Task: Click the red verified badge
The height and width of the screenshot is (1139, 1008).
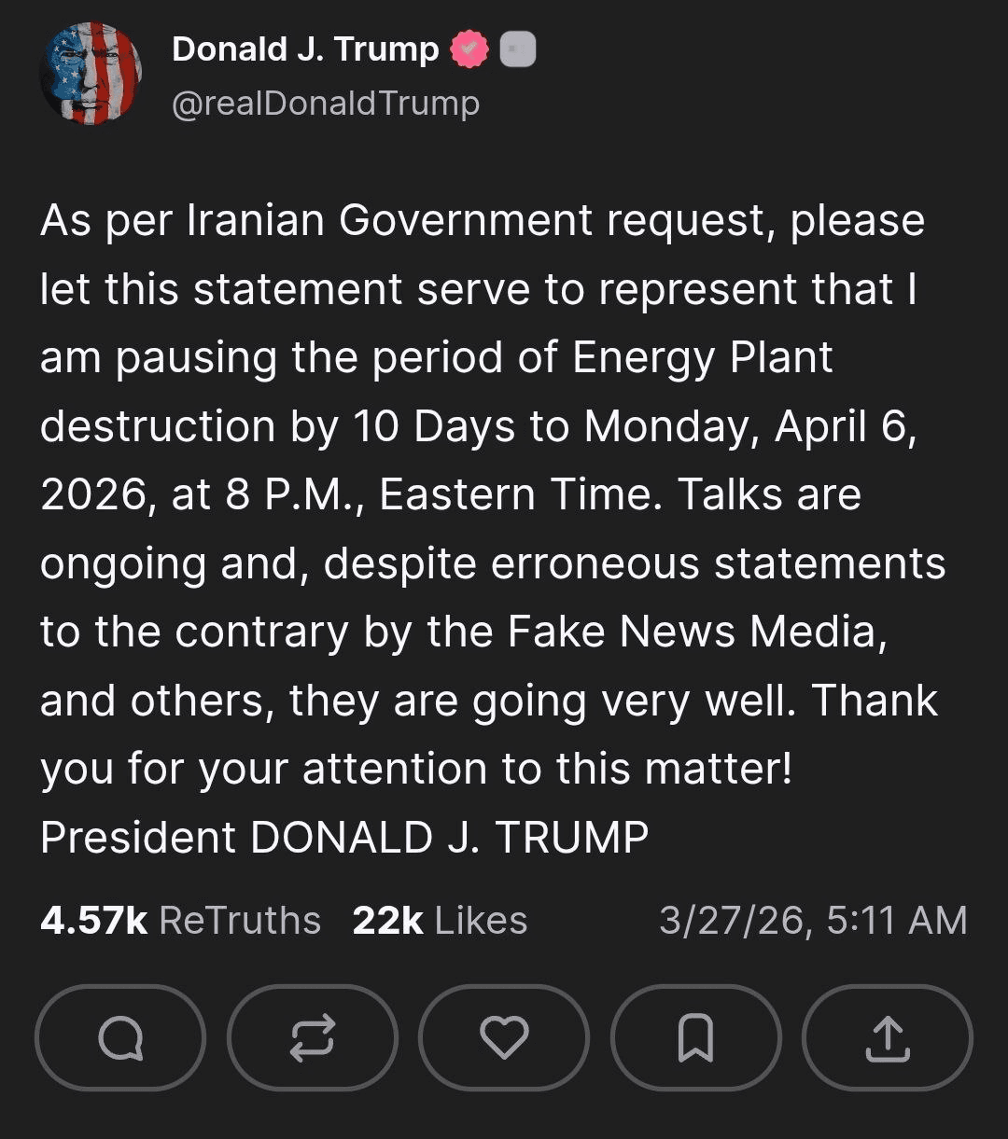Action: pos(469,50)
